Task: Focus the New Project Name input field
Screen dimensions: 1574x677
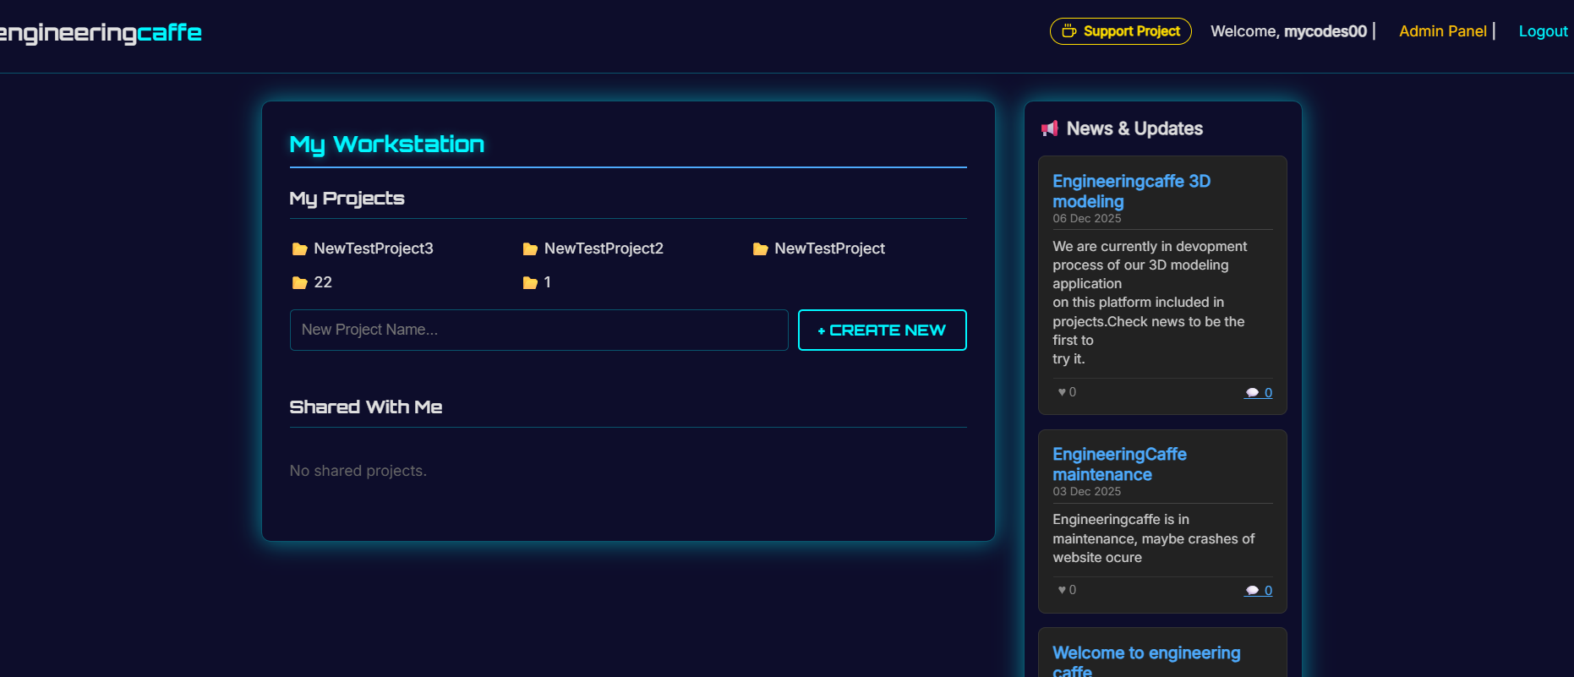Action: point(538,330)
